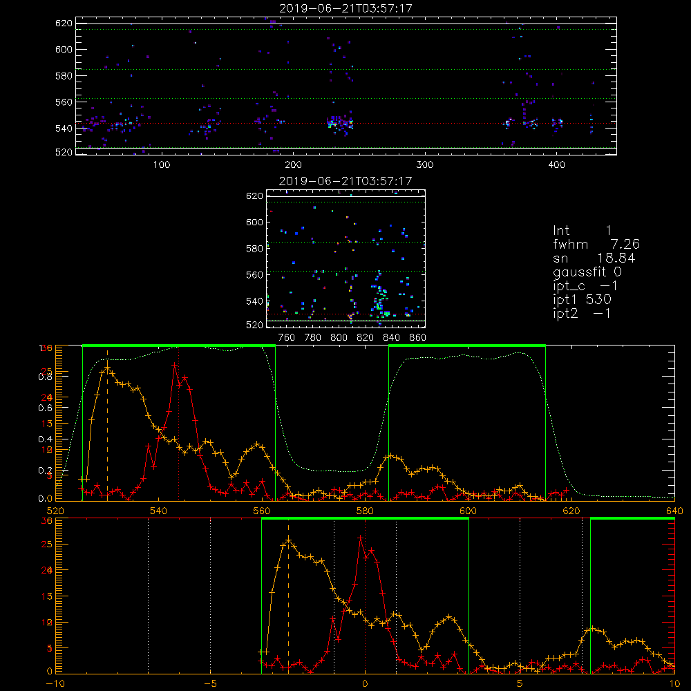Image resolution: width=691 pixels, height=691 pixels.
Task: Click the gaussfit 0 parameter text
Action: click(x=587, y=272)
